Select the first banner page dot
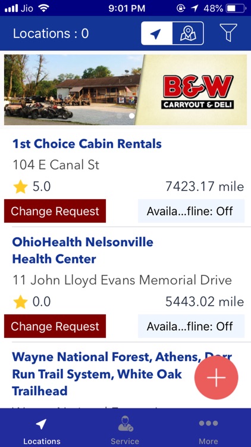The image size is (251, 447). click(120, 116)
